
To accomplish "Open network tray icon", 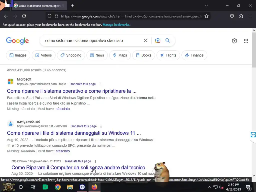I will 215,187.
